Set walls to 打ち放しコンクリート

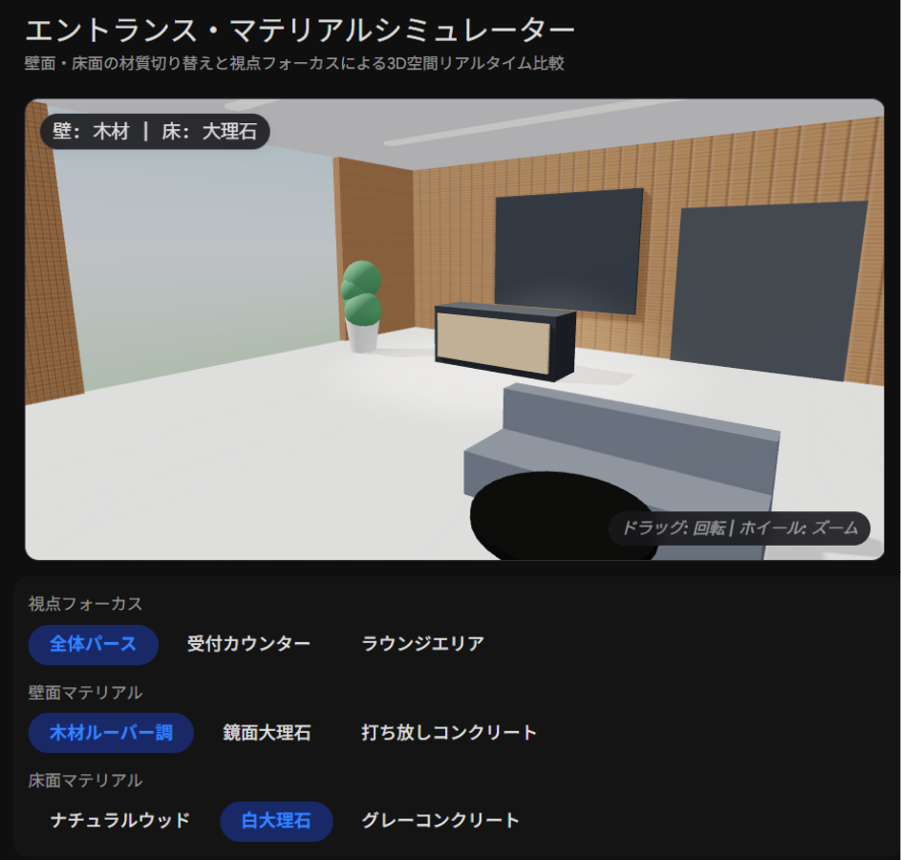(449, 733)
